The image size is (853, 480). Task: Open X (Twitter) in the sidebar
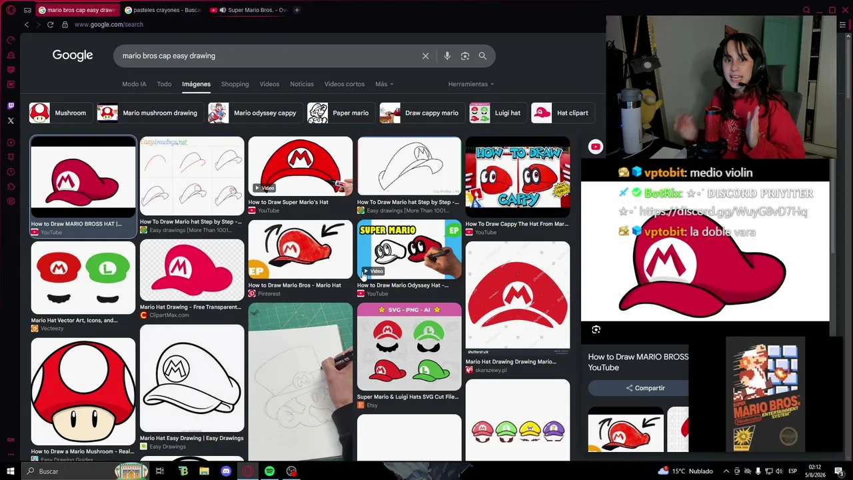pyautogui.click(x=11, y=121)
